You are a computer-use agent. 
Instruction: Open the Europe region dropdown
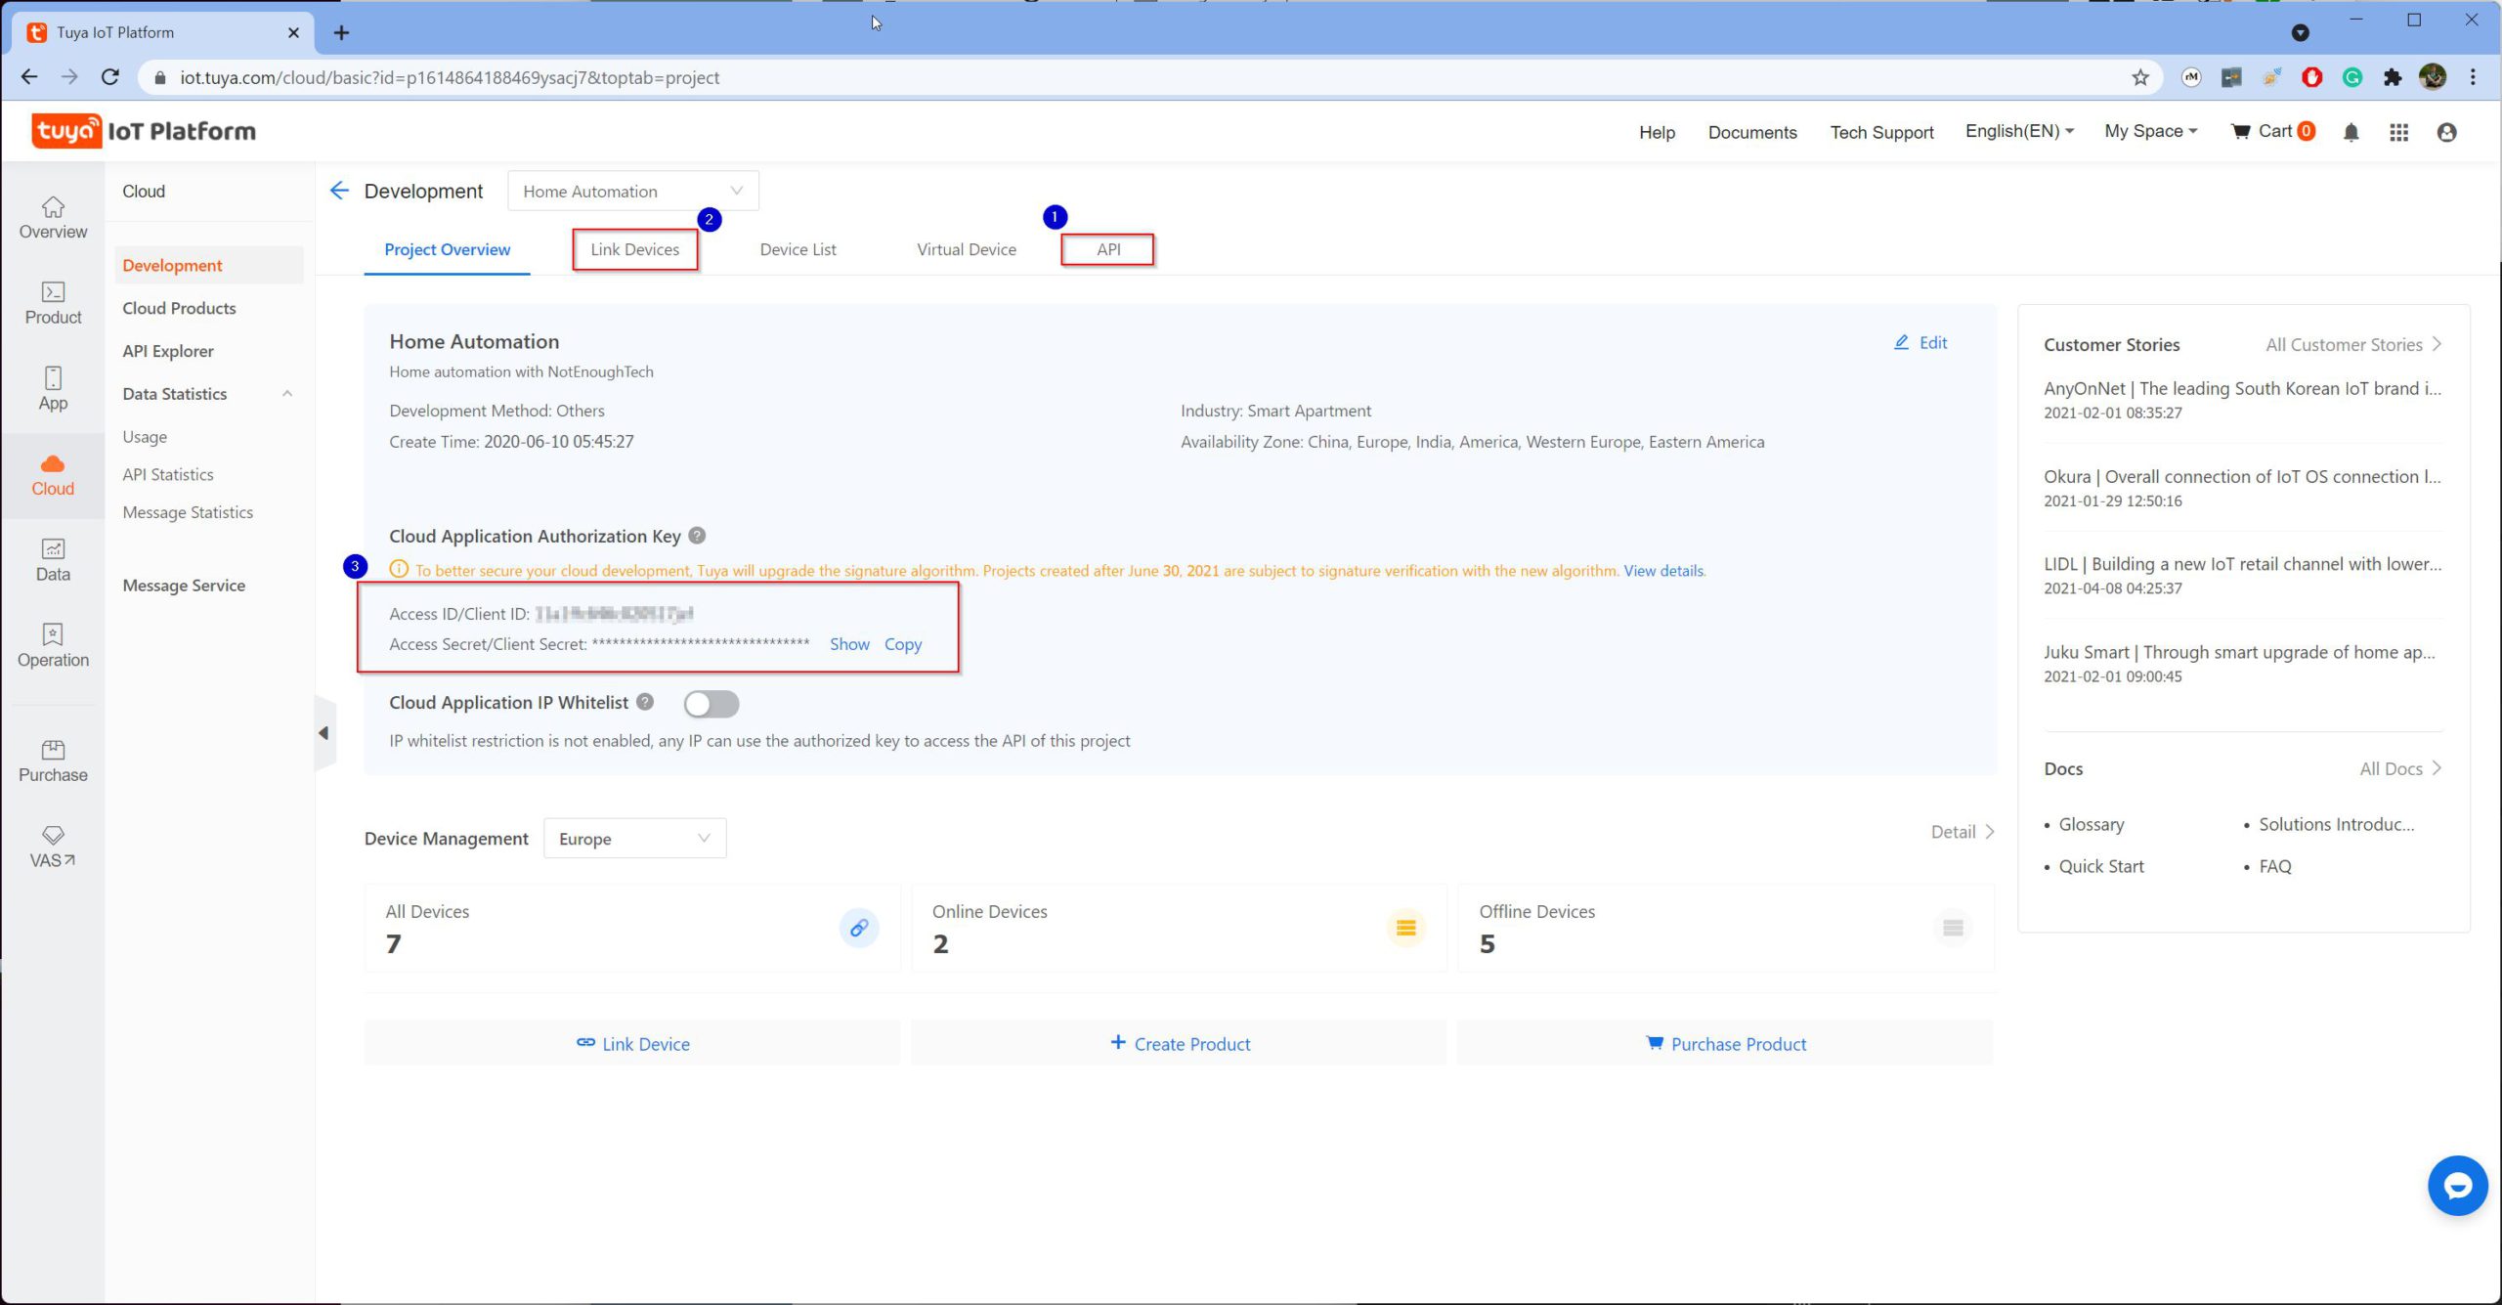pyautogui.click(x=634, y=838)
